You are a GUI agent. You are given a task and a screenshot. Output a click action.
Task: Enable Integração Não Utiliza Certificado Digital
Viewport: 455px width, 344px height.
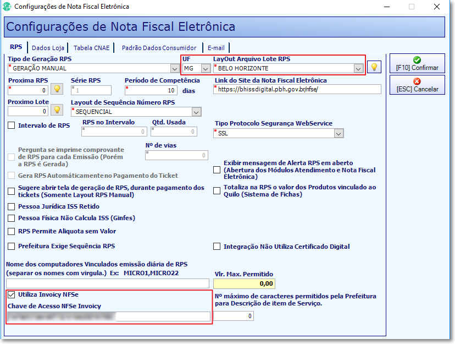[217, 247]
